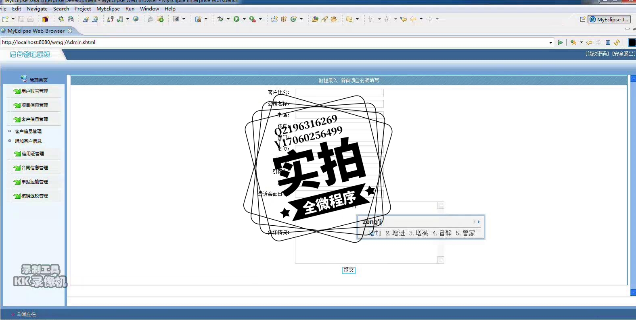636x320 pixels.
Task: Expand the External Tools dropdown arrow
Action: (x=260, y=19)
